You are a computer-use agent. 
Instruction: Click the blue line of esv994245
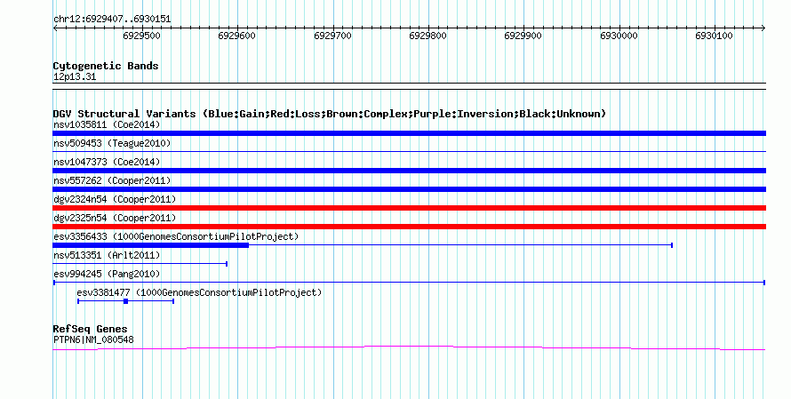[409, 283]
